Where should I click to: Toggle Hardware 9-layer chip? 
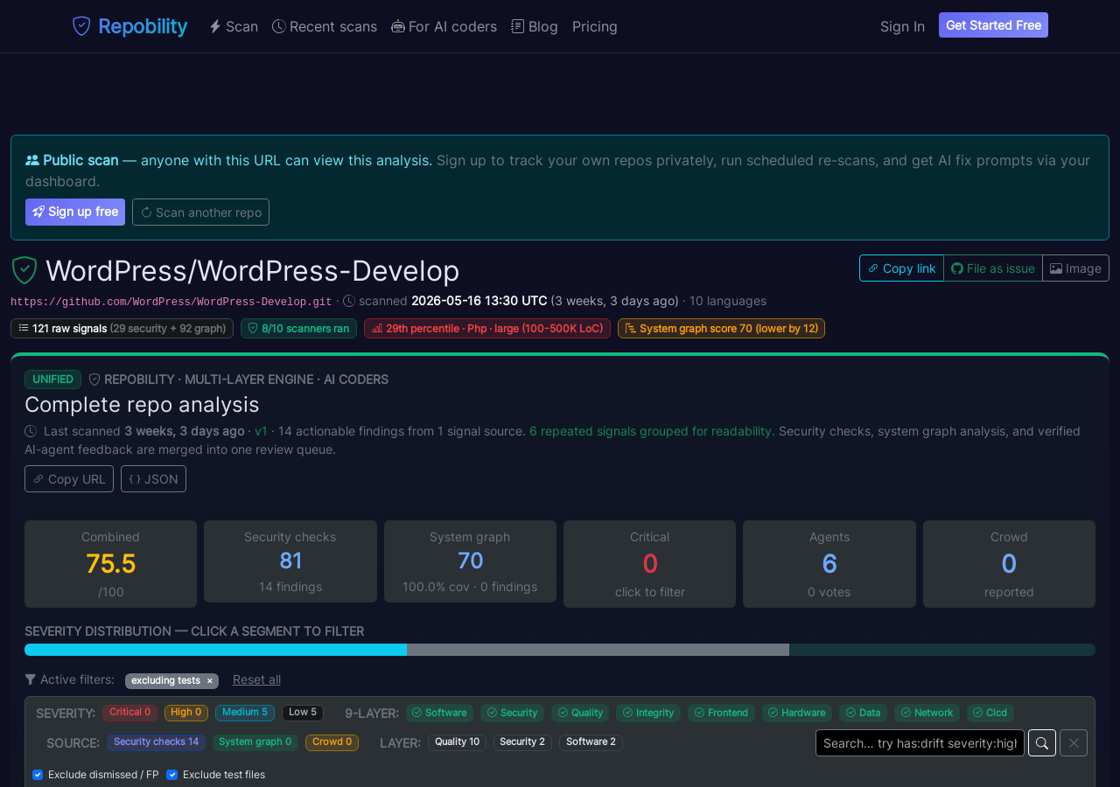point(797,713)
